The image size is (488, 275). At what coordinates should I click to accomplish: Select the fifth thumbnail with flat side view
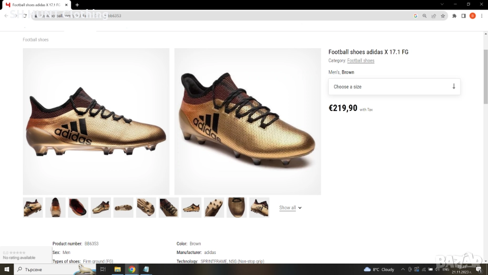pos(123,207)
